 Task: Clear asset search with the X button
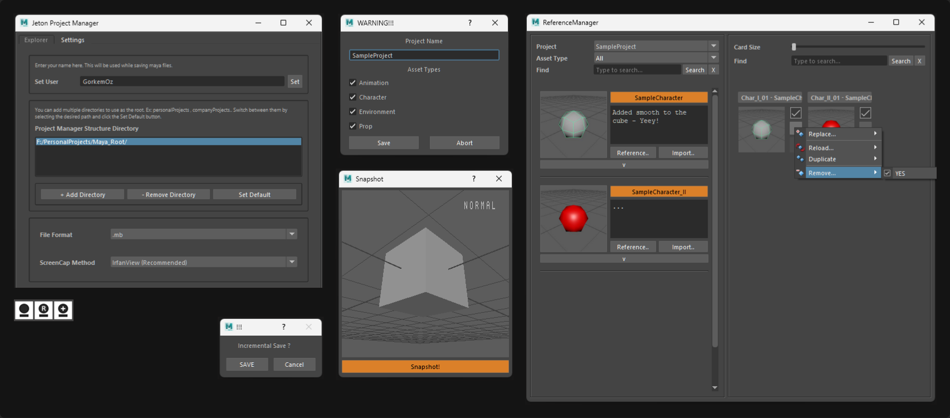[713, 70]
